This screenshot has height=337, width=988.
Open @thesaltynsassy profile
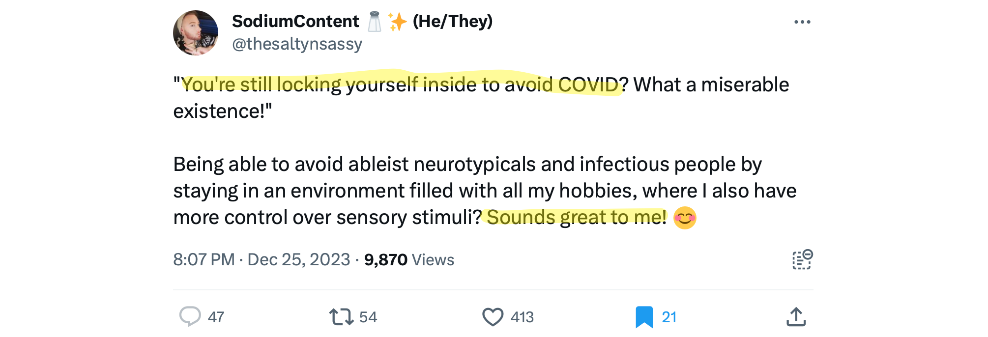pos(297,44)
